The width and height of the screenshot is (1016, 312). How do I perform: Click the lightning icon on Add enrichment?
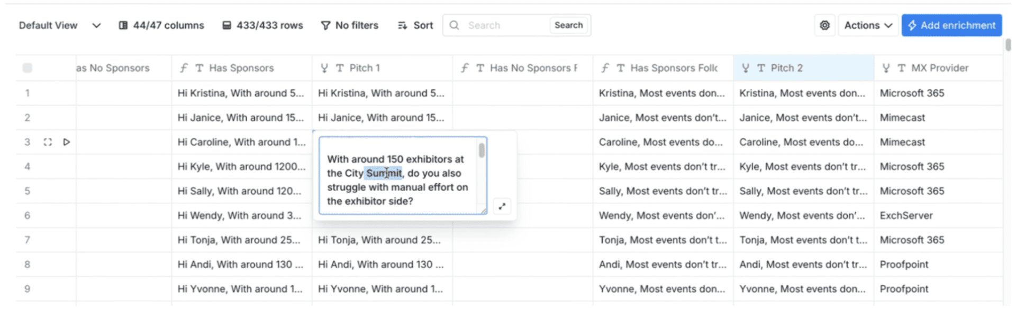pos(912,25)
